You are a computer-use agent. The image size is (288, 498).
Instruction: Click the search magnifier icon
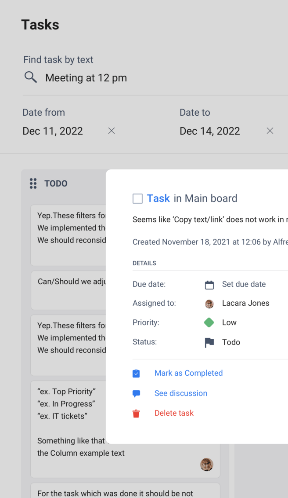click(30, 77)
